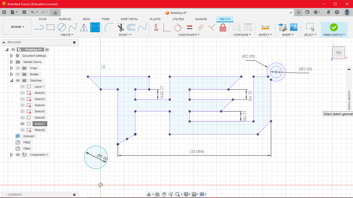The height and width of the screenshot is (198, 353).
Task: Expand the SKETCH PALETTE panel
Action: (x=349, y=69)
